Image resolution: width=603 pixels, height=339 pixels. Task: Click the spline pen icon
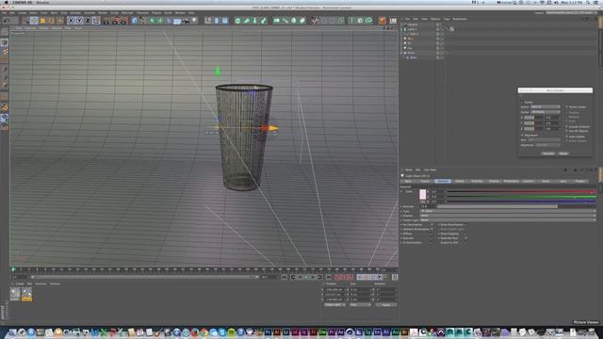(x=143, y=21)
